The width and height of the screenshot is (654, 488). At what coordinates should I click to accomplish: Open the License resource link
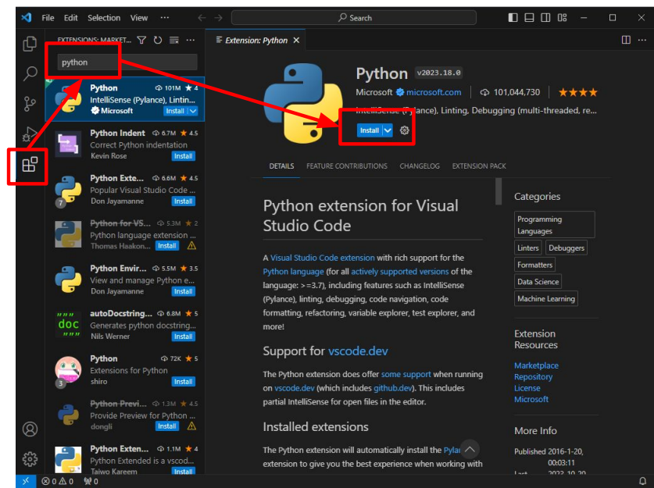527,388
